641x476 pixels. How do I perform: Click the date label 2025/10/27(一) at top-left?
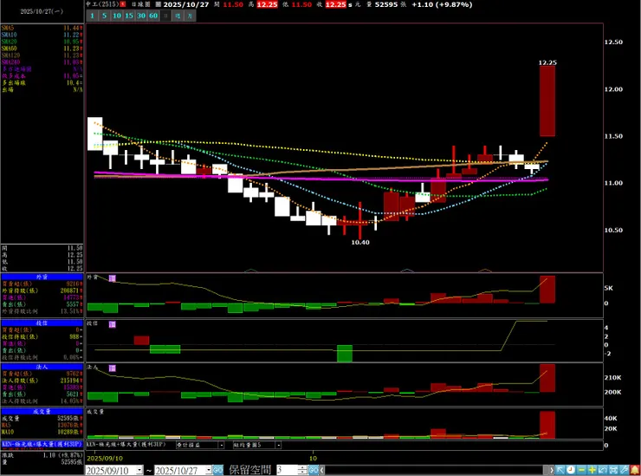pos(42,11)
